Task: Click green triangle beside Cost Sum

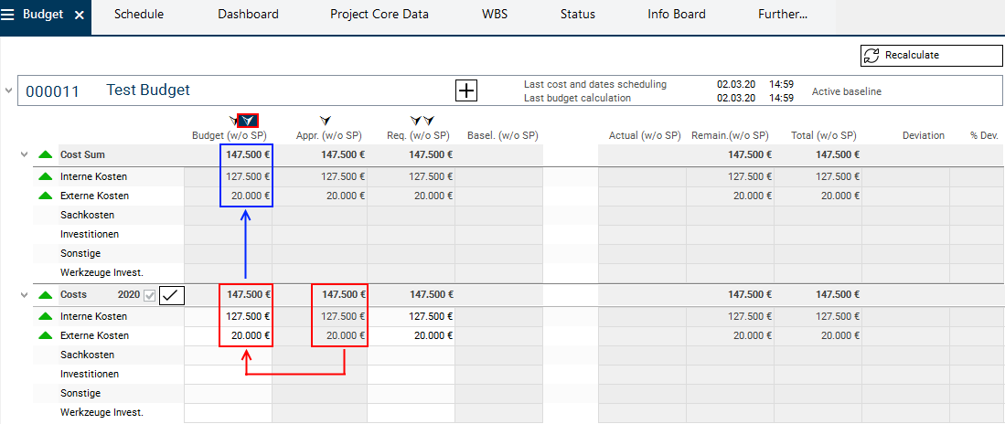Action: (x=45, y=155)
